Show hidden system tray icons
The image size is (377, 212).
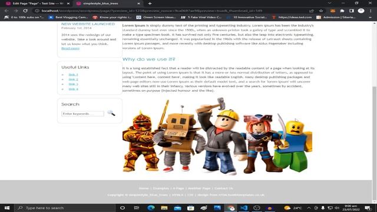point(309,208)
